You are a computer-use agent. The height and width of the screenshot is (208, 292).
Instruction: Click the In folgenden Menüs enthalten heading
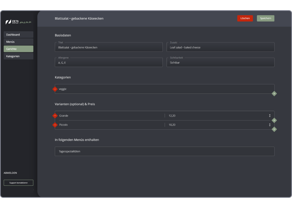coord(77,140)
